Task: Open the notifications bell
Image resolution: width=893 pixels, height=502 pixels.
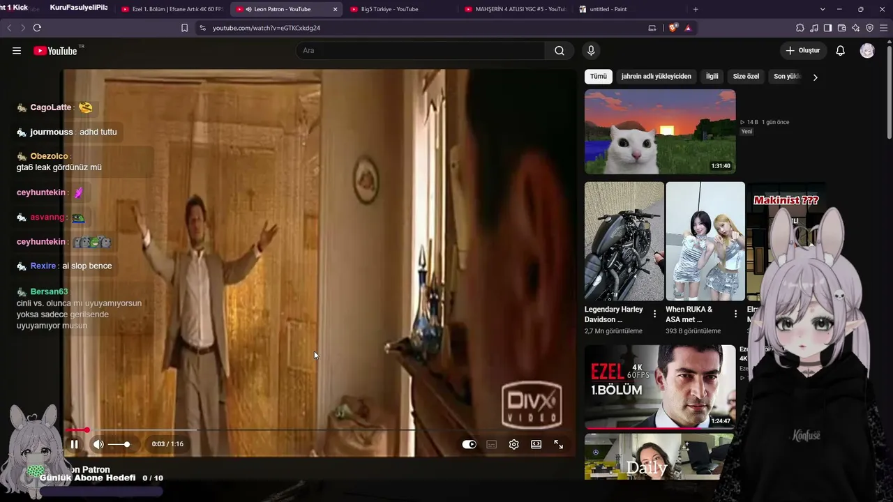Action: pyautogui.click(x=841, y=50)
